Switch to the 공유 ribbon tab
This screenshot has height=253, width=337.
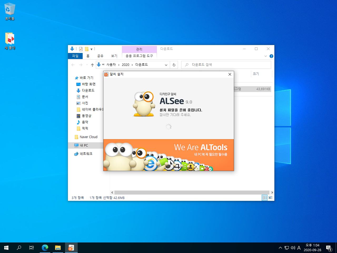[x=100, y=56]
